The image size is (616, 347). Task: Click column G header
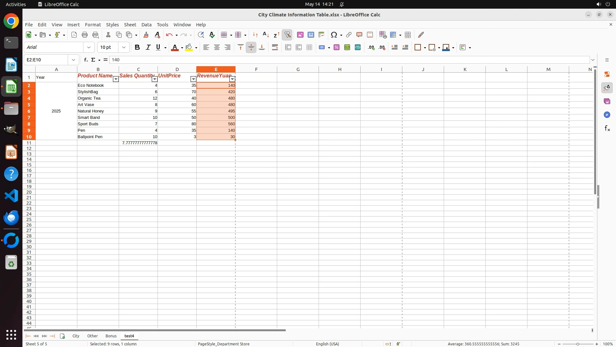pos(298,69)
